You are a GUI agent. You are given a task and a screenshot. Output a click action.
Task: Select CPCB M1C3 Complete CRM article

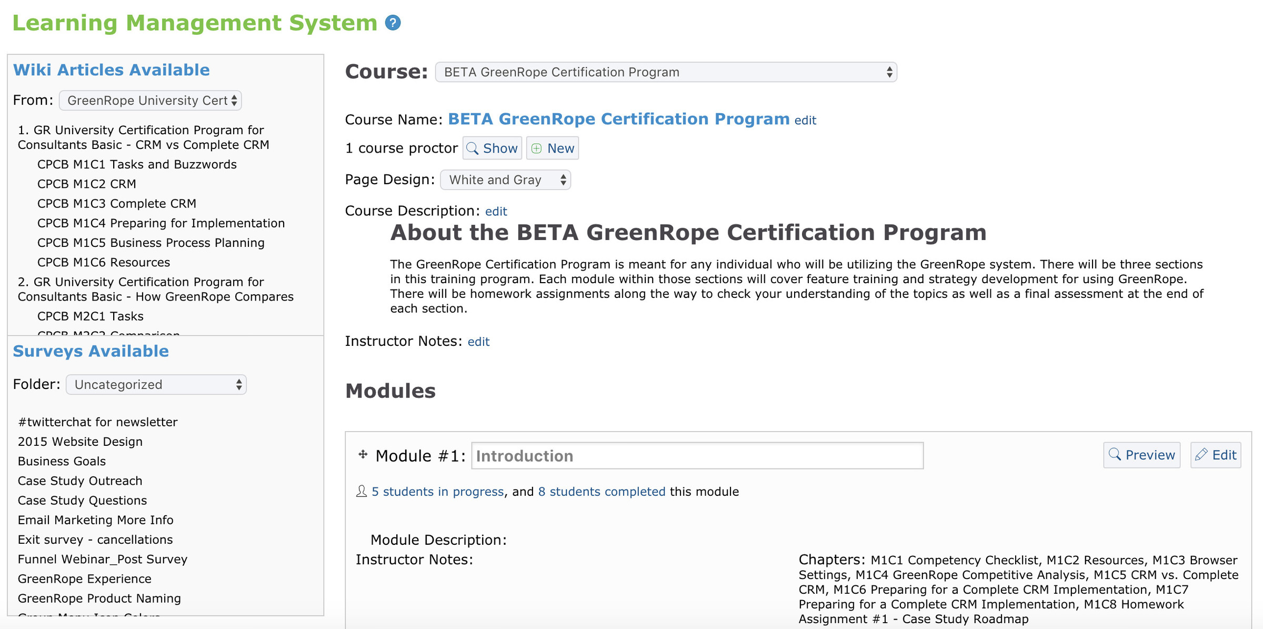[116, 204]
